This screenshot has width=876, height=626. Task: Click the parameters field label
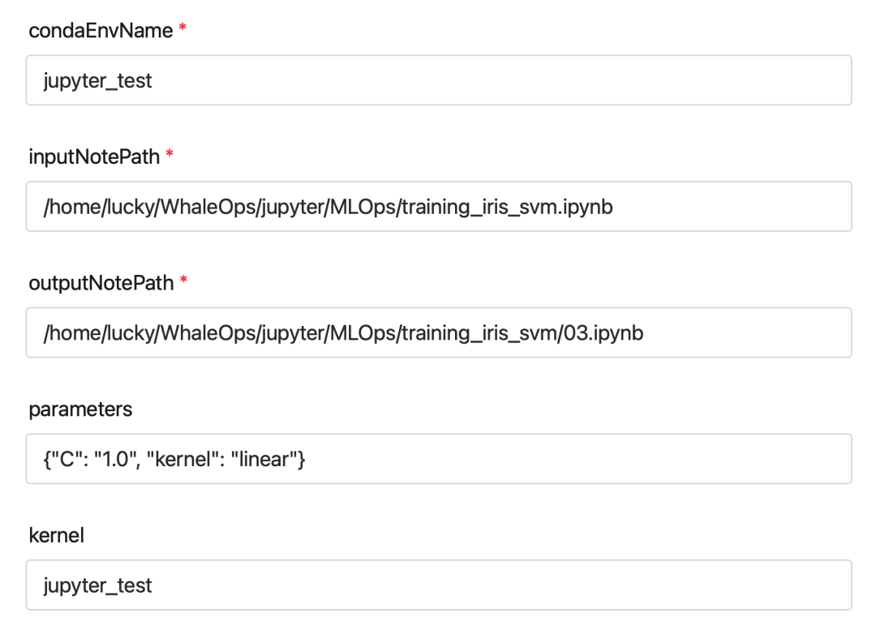tap(80, 409)
